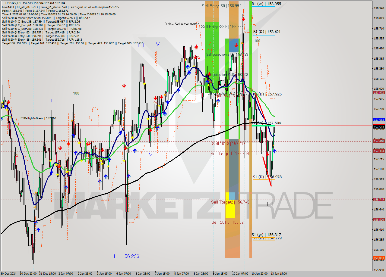Click the orange 156.084 price tag
The height and width of the screenshot is (277, 386).
point(379,258)
